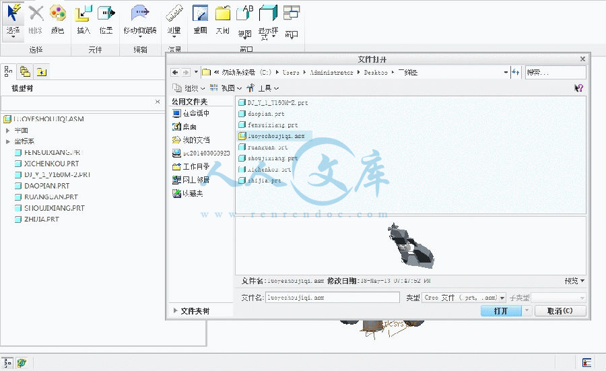Select file ruanguan.prt in list
The image size is (606, 371).
tap(263, 147)
